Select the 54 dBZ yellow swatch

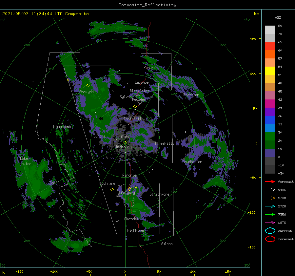[x=270, y=71]
